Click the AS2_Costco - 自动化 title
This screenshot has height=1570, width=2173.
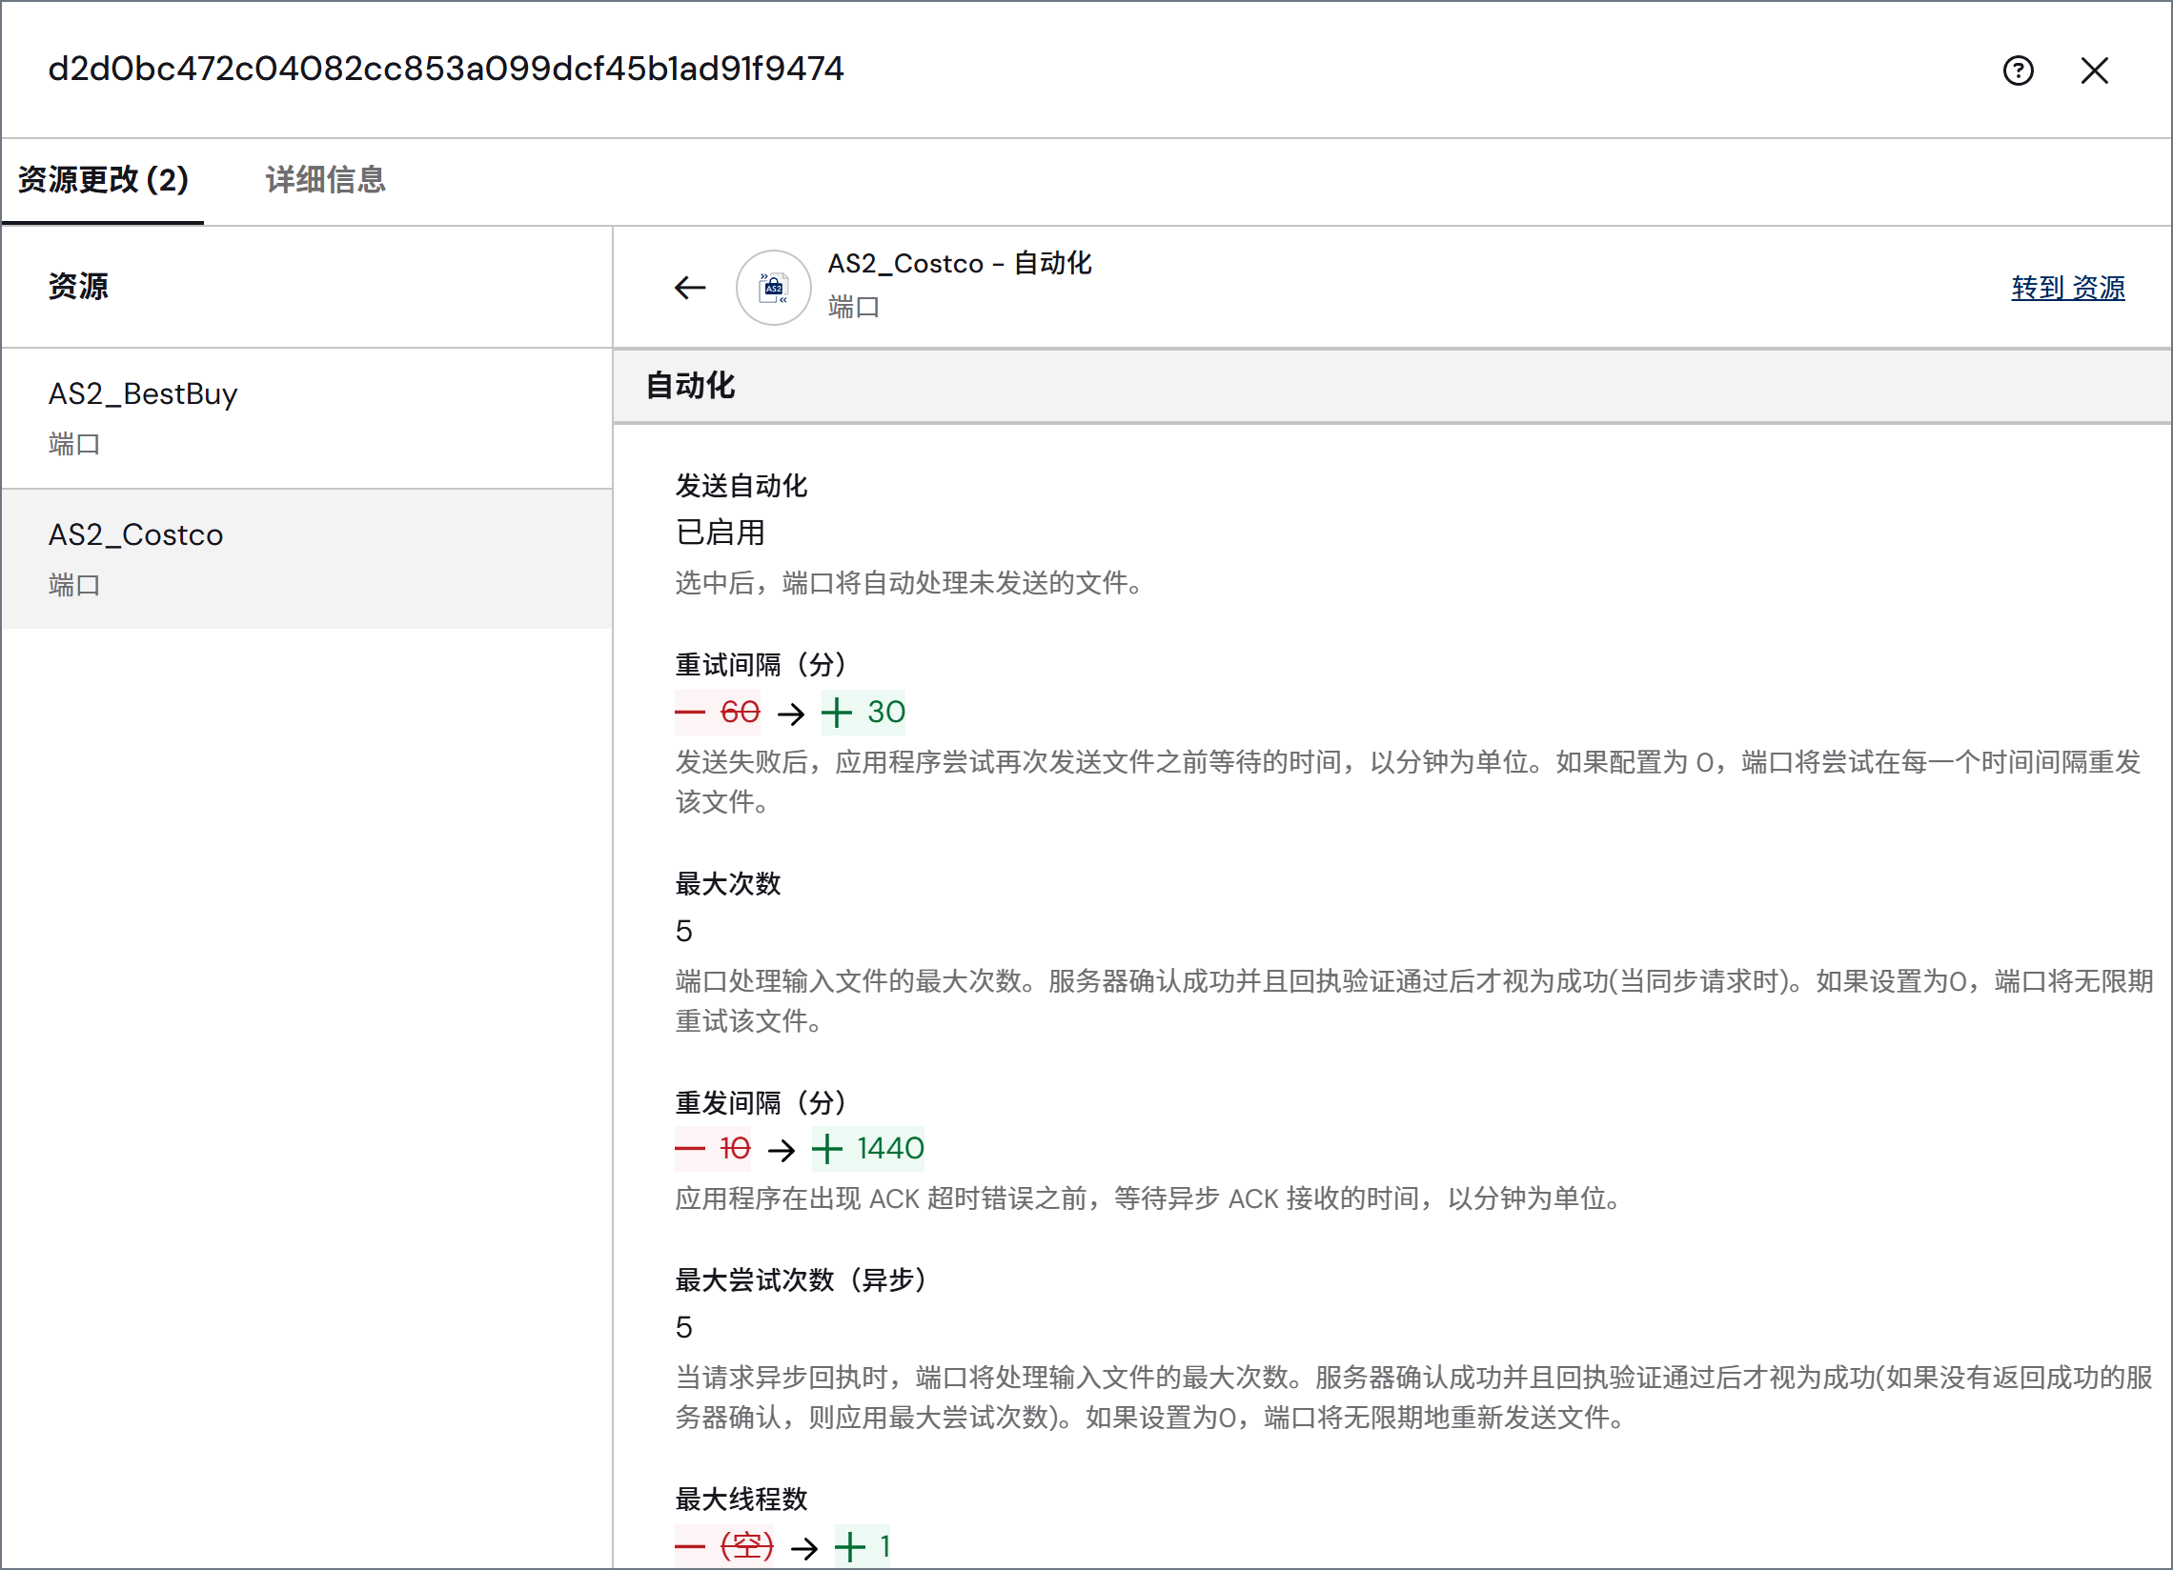click(x=959, y=264)
